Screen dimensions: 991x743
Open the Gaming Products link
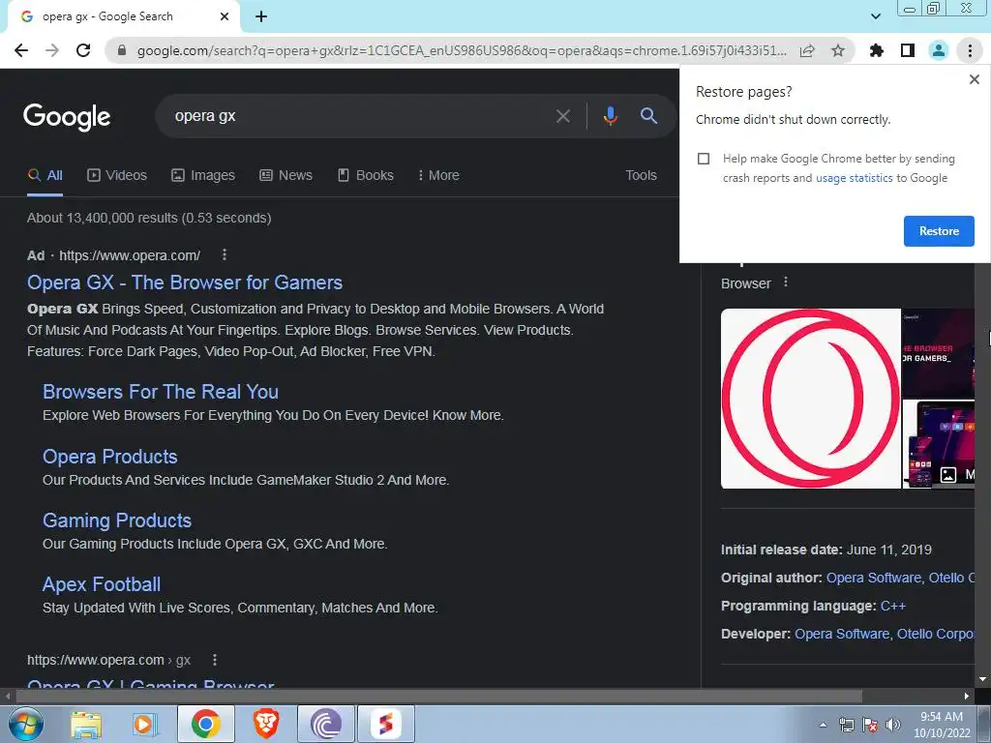117,520
